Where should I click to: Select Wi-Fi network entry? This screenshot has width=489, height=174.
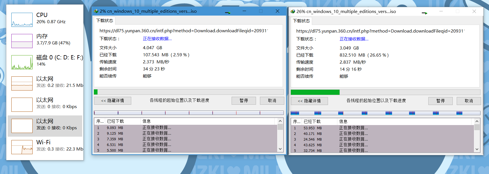45,147
